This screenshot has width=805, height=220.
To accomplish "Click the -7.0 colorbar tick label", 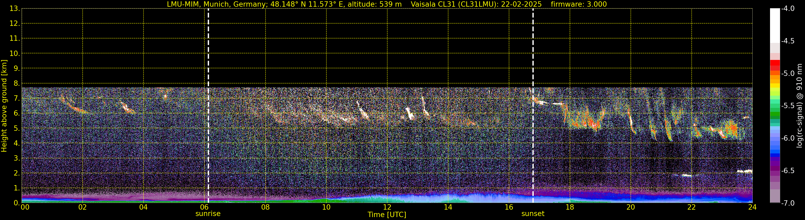I will [x=788, y=203].
